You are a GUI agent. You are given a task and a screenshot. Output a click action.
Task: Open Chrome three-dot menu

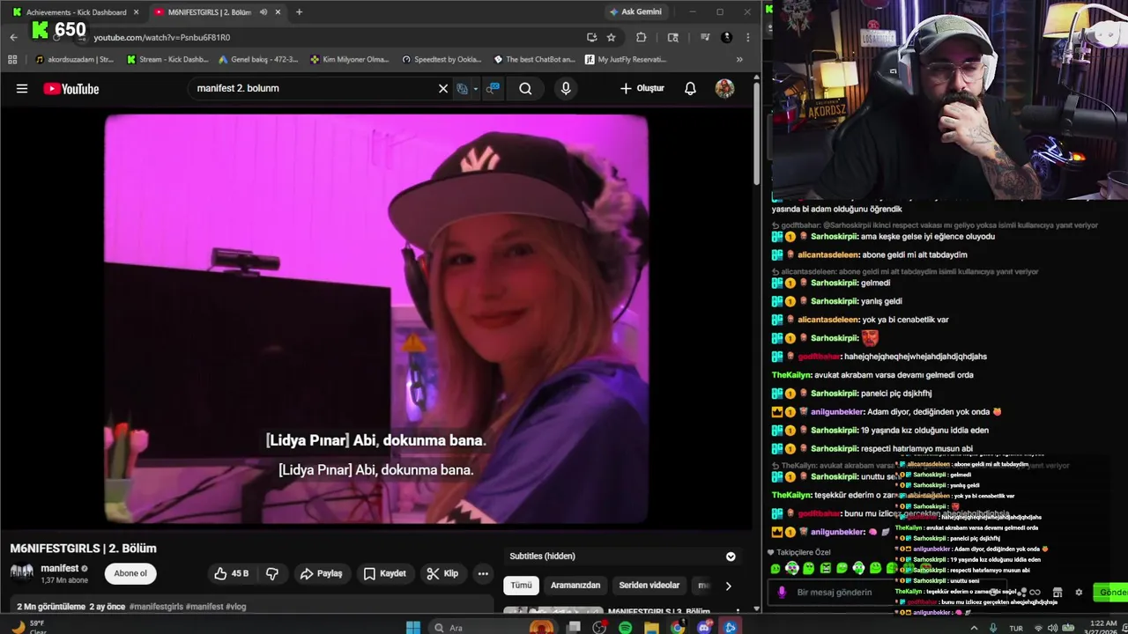point(747,37)
